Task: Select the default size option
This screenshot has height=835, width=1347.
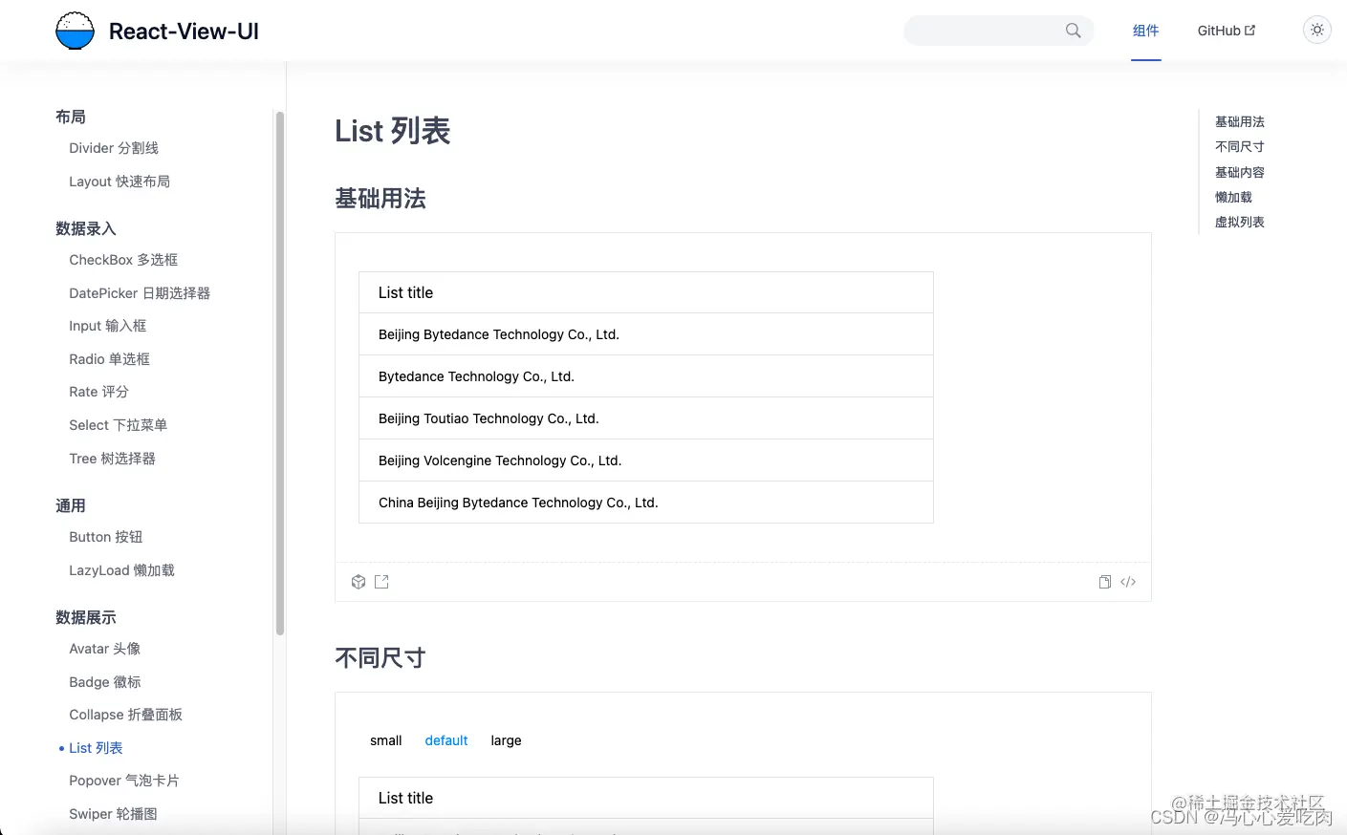Action: click(446, 740)
